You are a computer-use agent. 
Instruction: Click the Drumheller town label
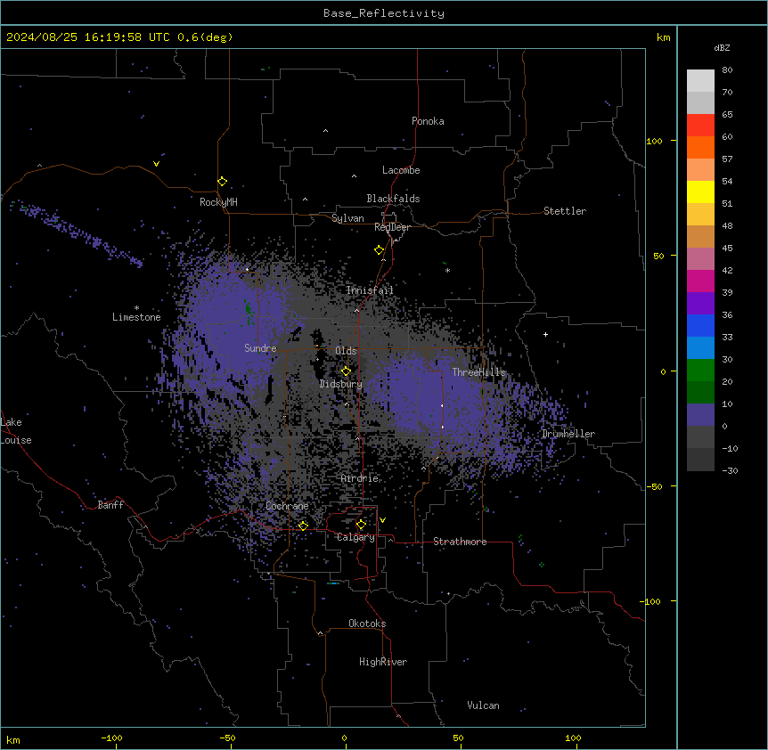tap(568, 434)
